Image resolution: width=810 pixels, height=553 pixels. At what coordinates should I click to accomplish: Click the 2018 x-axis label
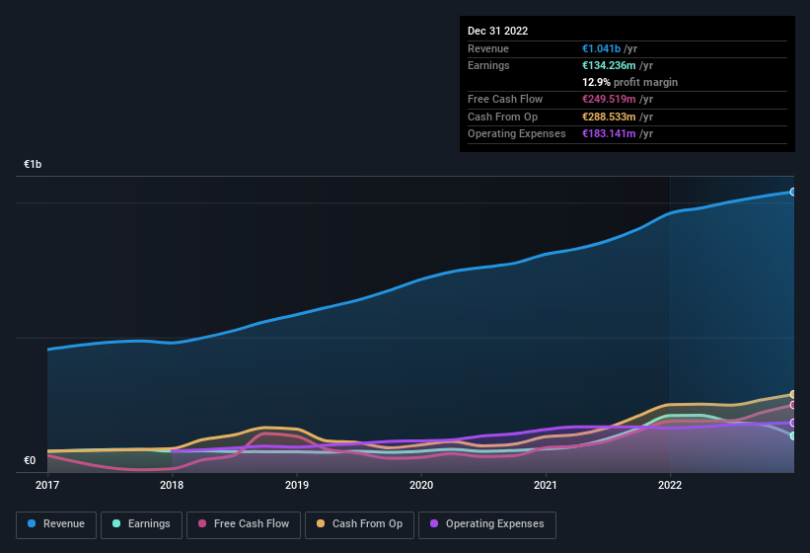pyautogui.click(x=172, y=485)
